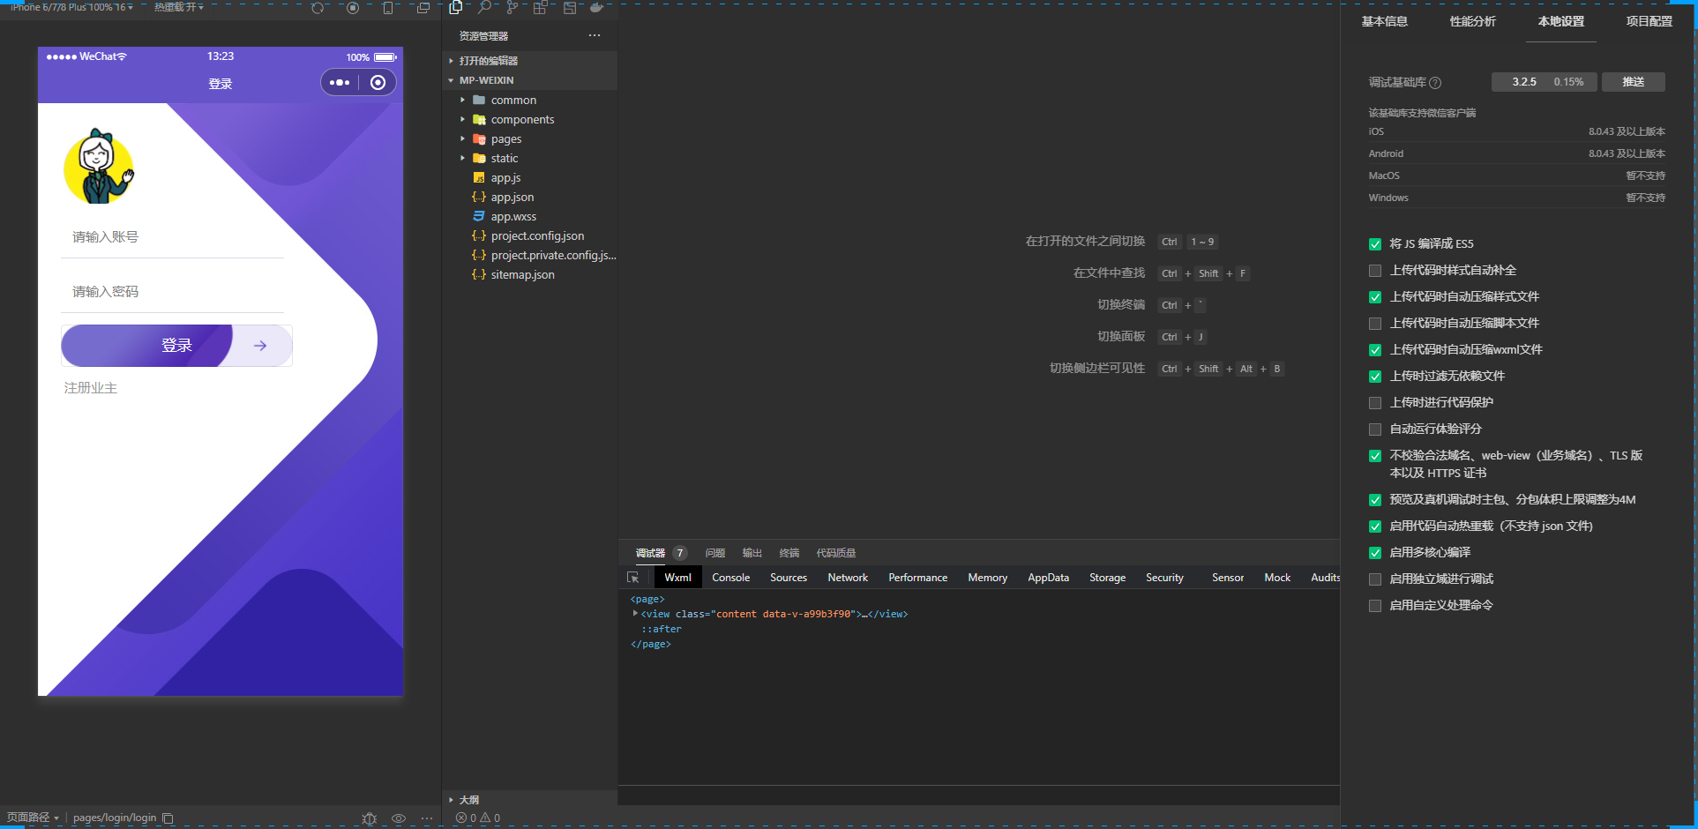1698x829 pixels.
Task: Click the 注册业主 link in simulator
Action: 91,388
